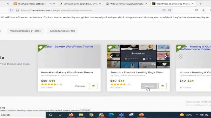Open the downloads toolbar icon
This screenshot has height=118, width=211.
204,10
